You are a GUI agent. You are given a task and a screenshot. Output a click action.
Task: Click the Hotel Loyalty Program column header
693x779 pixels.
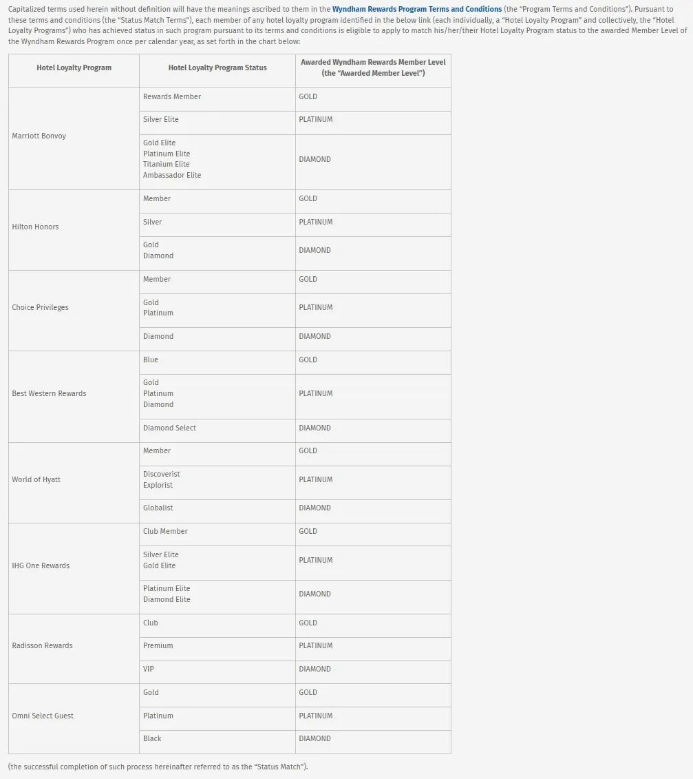tap(74, 67)
